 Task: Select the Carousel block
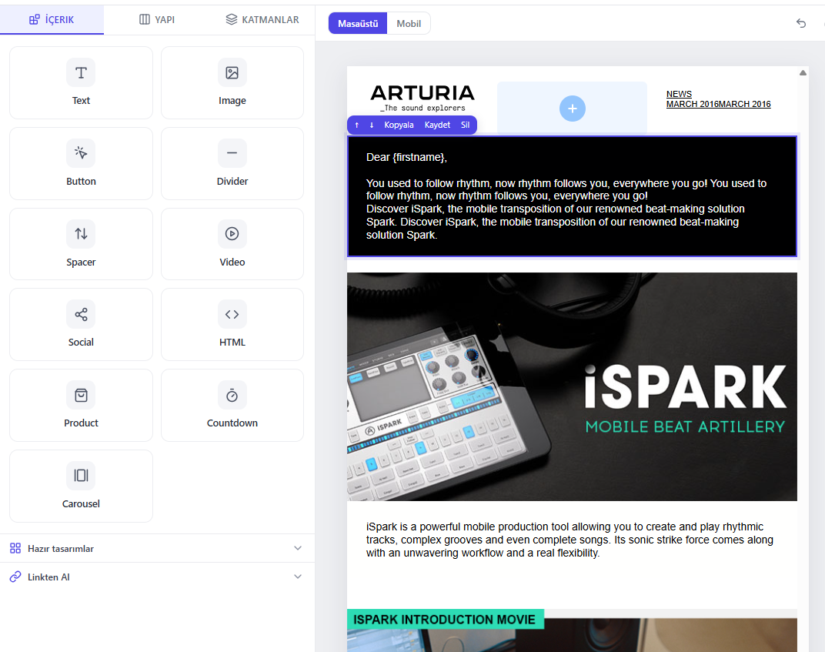click(81, 486)
